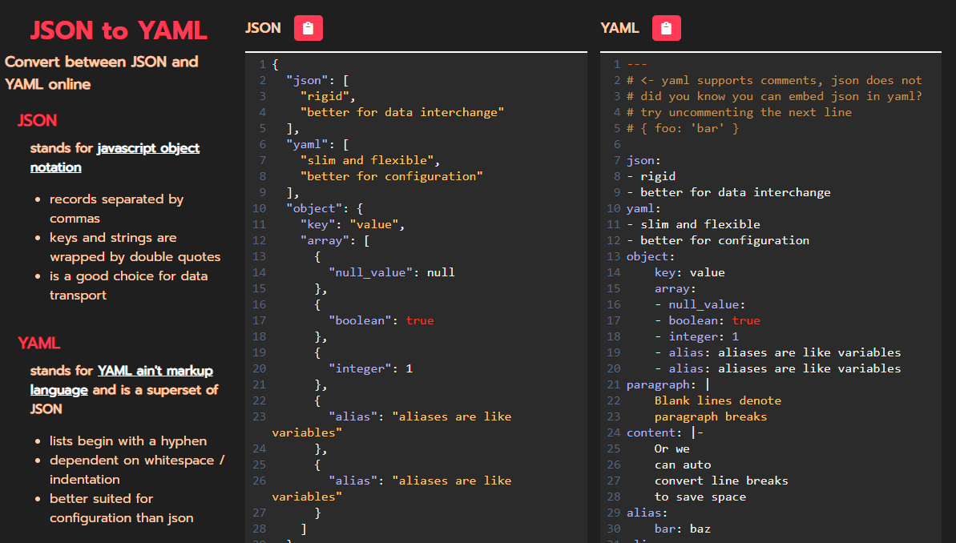Click YAML line "- better for configuration"
Viewport: 956px width, 543px height.
[718, 240]
